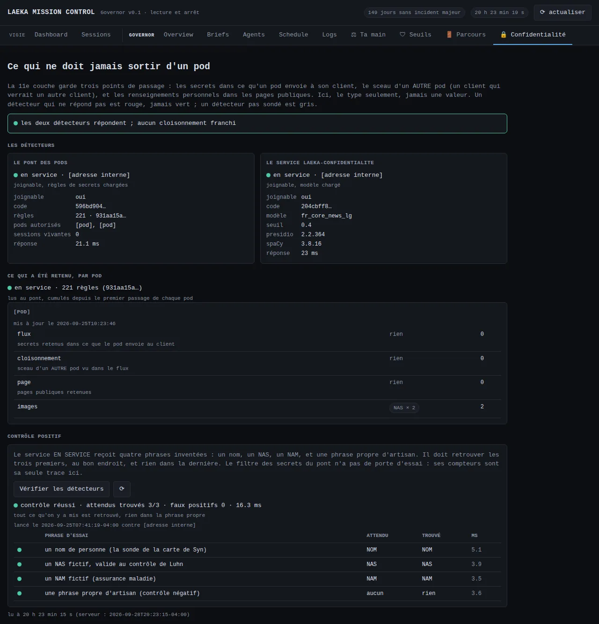Click the 'pods autorisés' value '[pod], [pod]'

[x=96, y=225]
